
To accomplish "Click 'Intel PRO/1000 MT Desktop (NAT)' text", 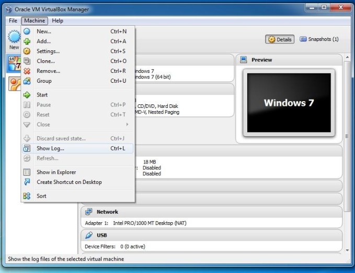I will click(150, 223).
